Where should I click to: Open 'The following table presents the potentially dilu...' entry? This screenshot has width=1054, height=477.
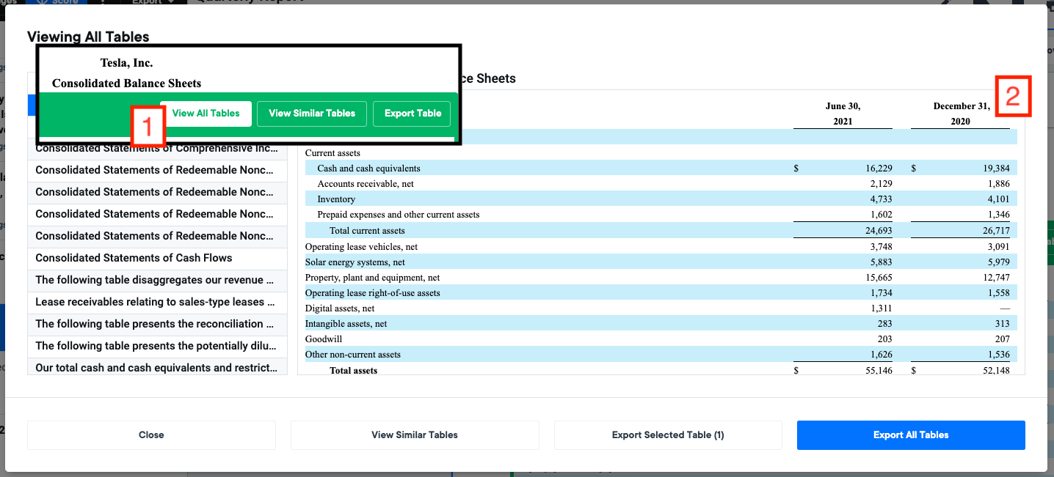[x=157, y=346]
